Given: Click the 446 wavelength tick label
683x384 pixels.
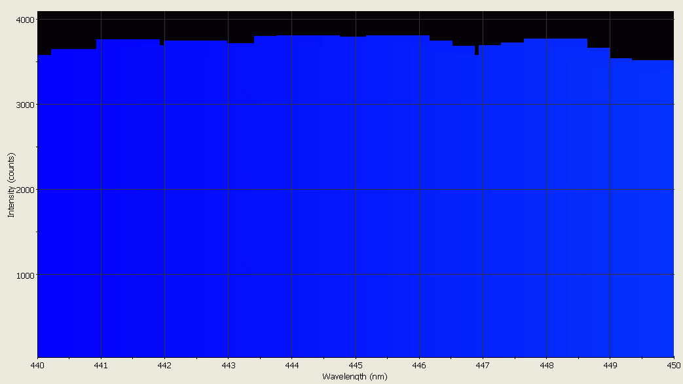Looking at the screenshot, I should click(x=419, y=366).
